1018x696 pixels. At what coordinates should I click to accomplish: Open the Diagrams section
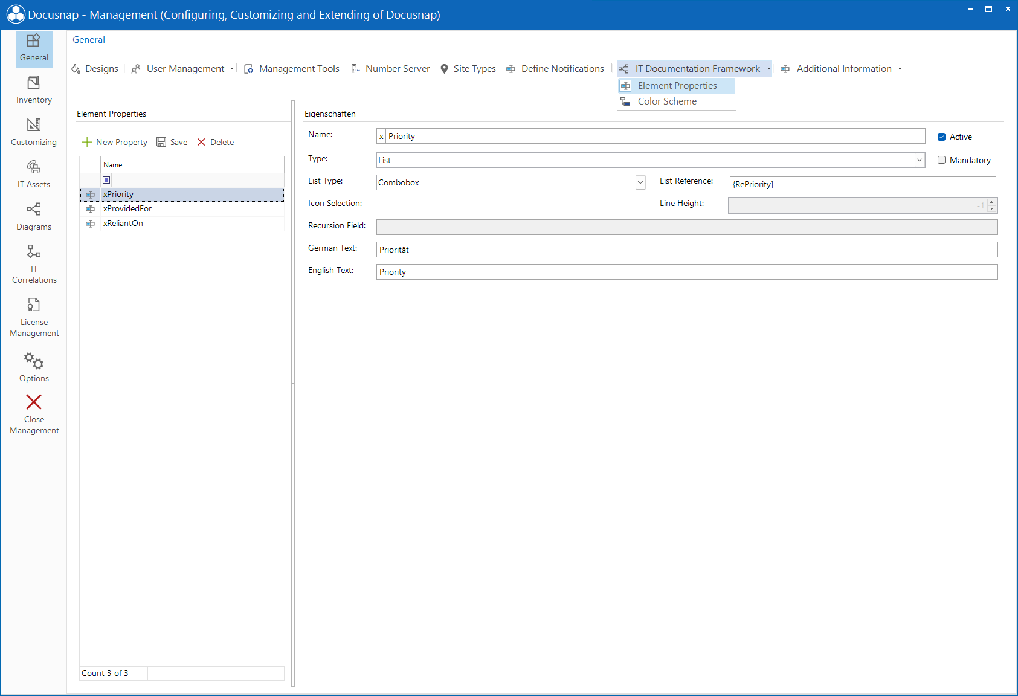click(34, 217)
